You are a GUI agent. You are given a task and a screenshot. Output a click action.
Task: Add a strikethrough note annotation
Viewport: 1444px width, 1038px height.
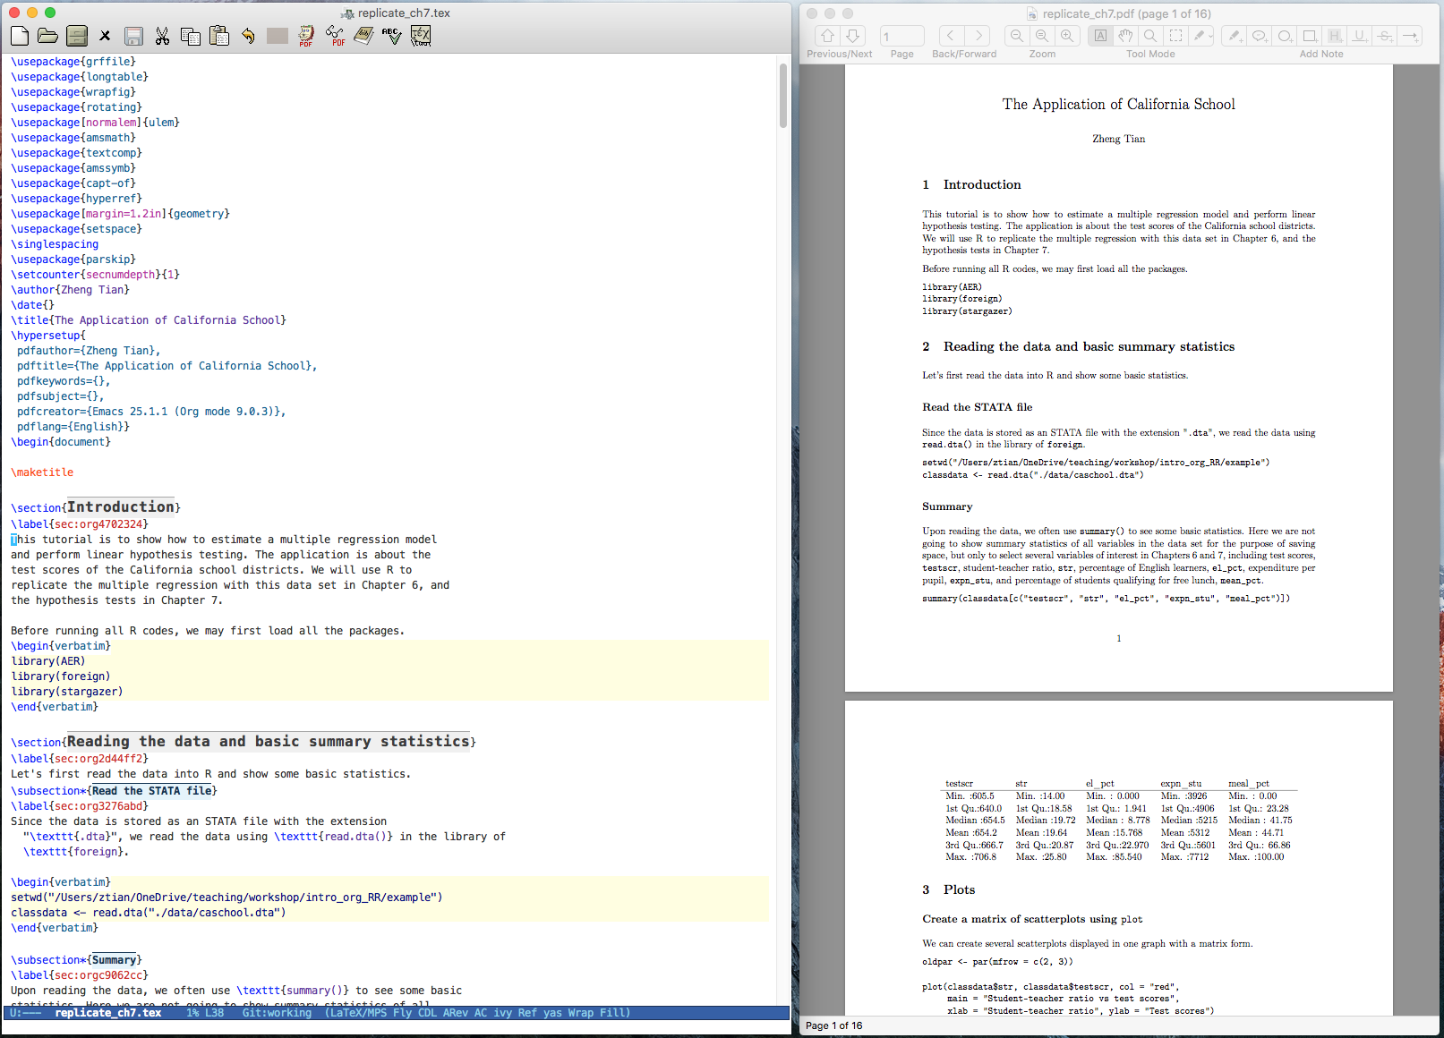tap(1385, 36)
